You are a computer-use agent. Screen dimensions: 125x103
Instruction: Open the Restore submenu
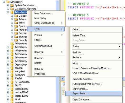click(94, 57)
